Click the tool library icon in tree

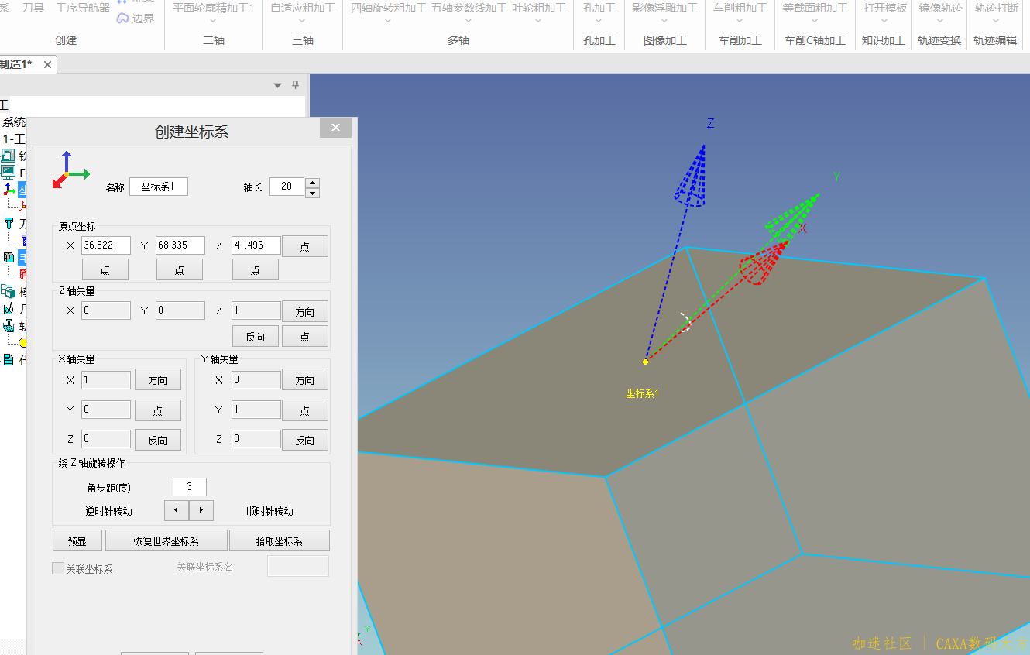[9, 224]
